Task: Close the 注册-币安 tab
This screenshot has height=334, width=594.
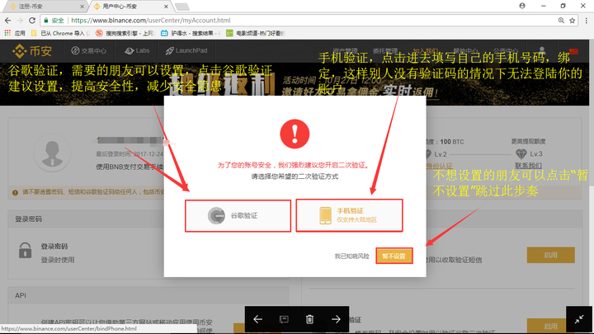Action: [82, 7]
